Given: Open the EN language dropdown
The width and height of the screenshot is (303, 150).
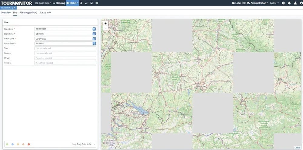Looking at the screenshot, I should coord(275,3).
